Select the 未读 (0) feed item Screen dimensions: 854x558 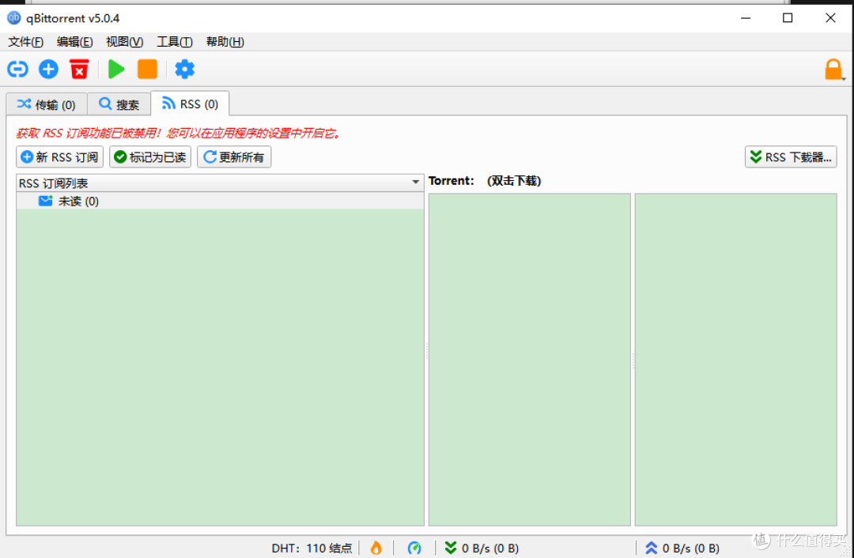coord(220,202)
